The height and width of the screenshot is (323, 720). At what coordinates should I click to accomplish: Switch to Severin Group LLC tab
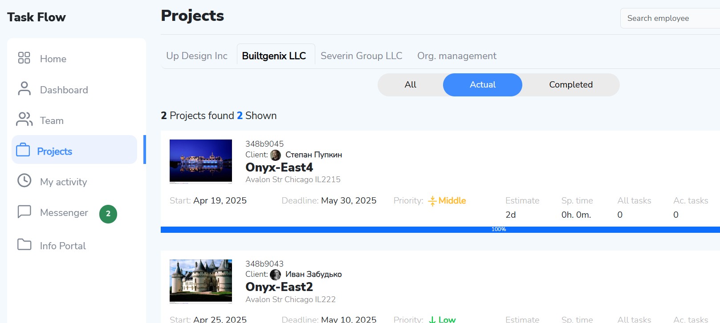(362, 56)
